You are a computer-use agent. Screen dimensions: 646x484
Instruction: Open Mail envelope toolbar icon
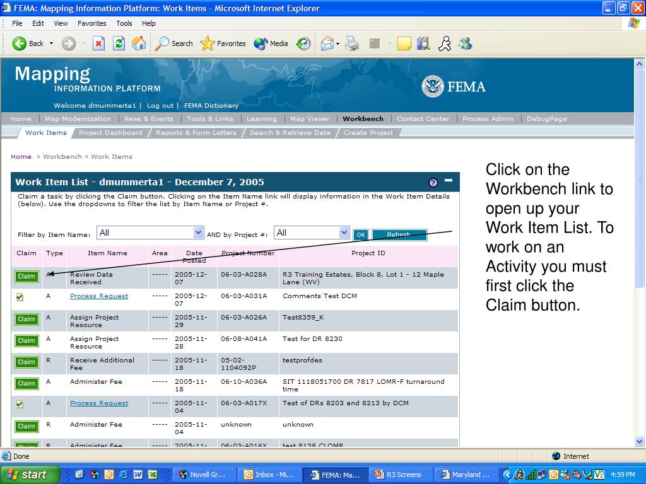coord(327,43)
